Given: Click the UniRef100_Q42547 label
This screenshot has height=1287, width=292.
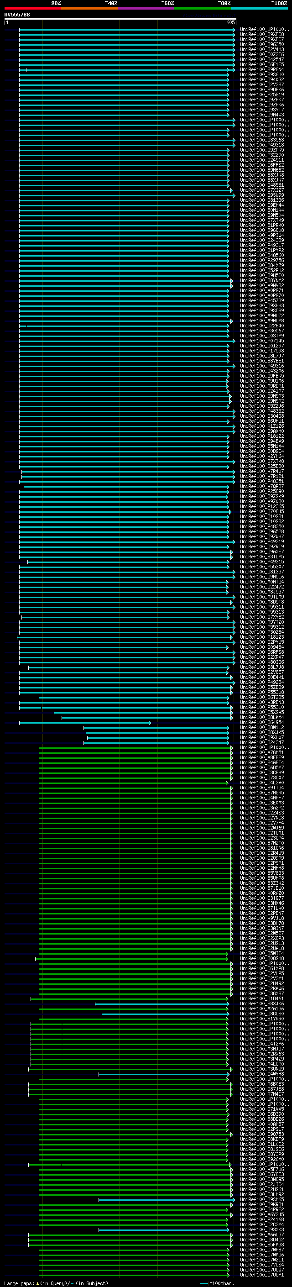Looking at the screenshot, I should [x=262, y=59].
